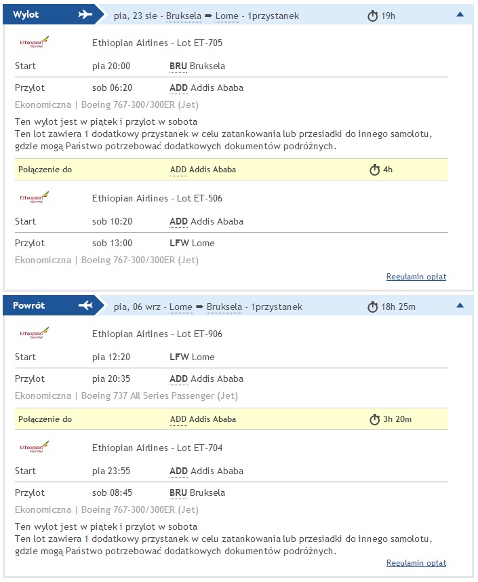Click Lome link in the Powrót header

[181, 307]
